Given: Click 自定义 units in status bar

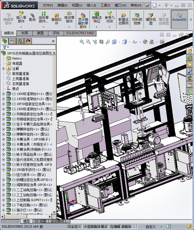Looking at the screenshot, I should pos(151,227).
